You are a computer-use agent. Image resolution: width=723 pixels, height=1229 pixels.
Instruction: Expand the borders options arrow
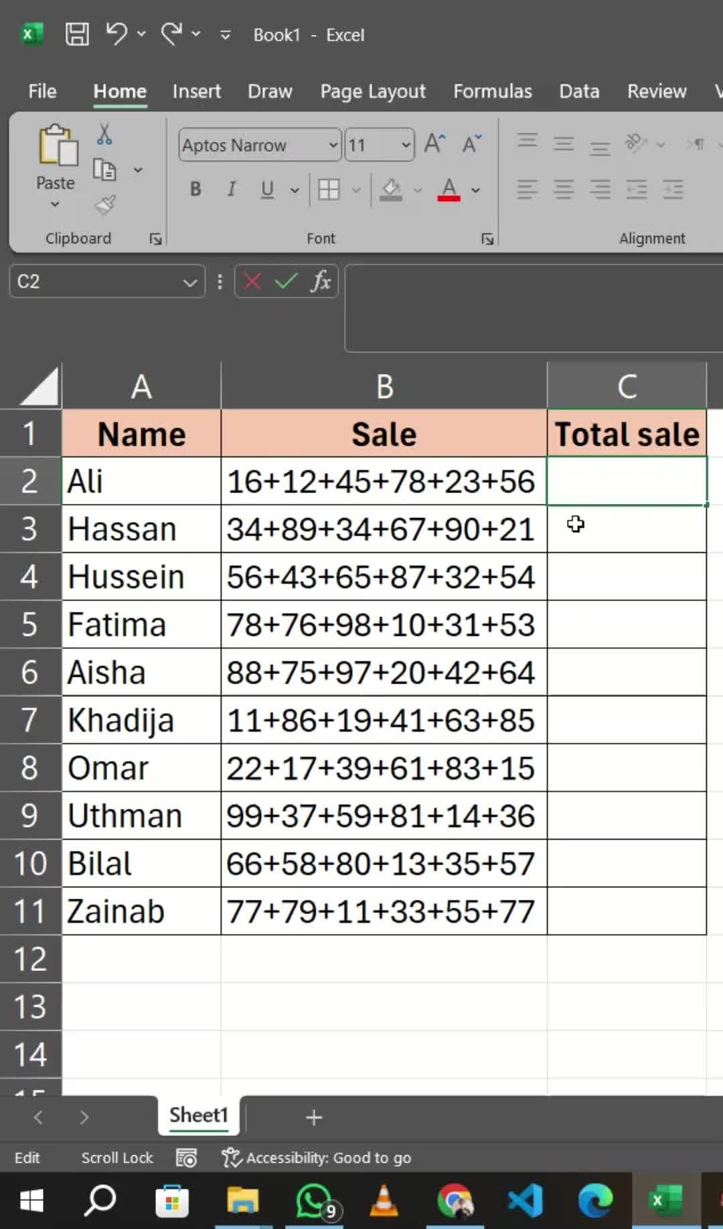(356, 190)
